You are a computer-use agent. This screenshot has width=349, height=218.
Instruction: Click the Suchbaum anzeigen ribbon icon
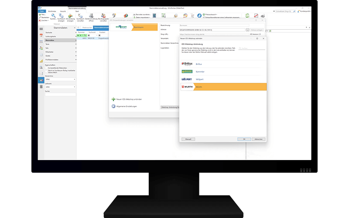point(61,16)
